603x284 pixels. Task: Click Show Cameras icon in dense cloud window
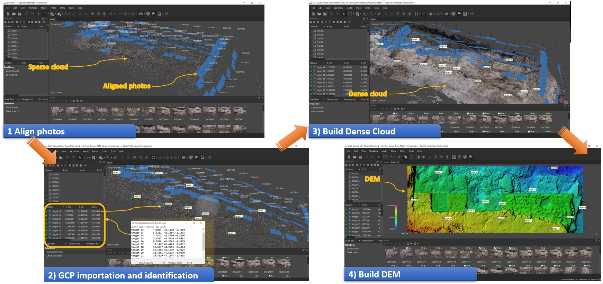[x=447, y=14]
